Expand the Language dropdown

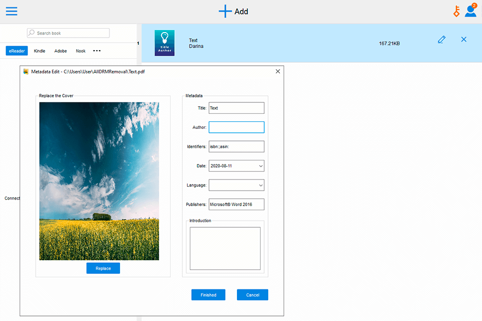coord(261,186)
